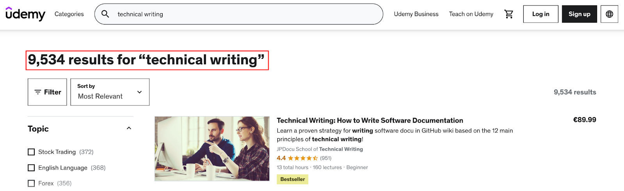
Task: Click the Bestseller badge
Action: point(292,179)
